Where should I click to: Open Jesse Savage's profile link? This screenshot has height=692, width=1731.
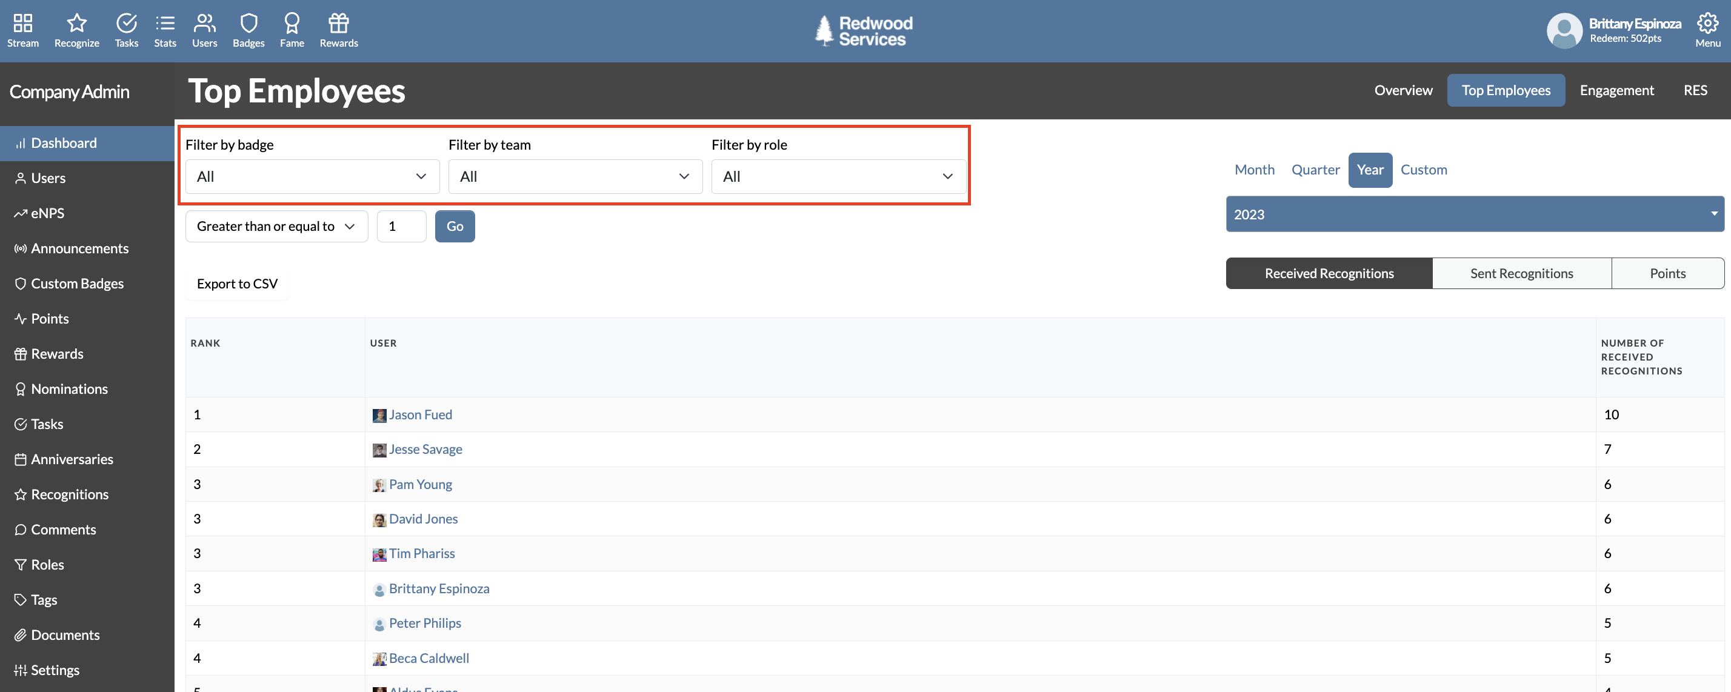pyautogui.click(x=425, y=449)
